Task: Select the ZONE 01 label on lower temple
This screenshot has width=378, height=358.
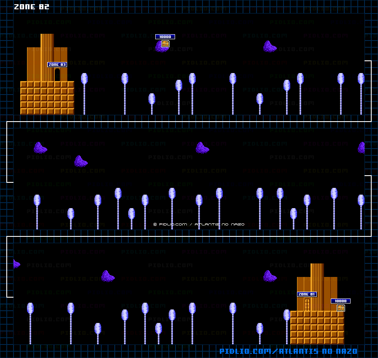Action: (307, 294)
